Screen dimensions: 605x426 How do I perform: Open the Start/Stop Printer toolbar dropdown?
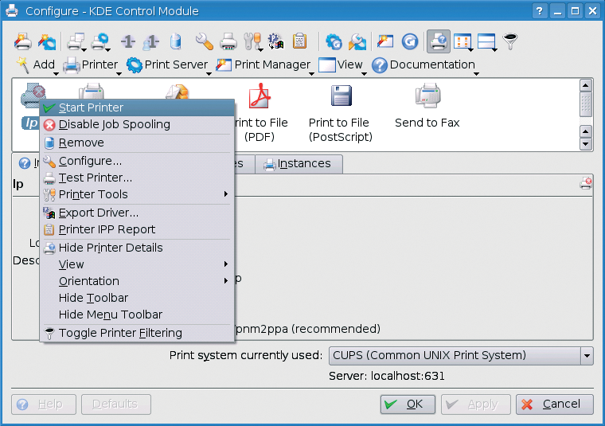point(76,41)
